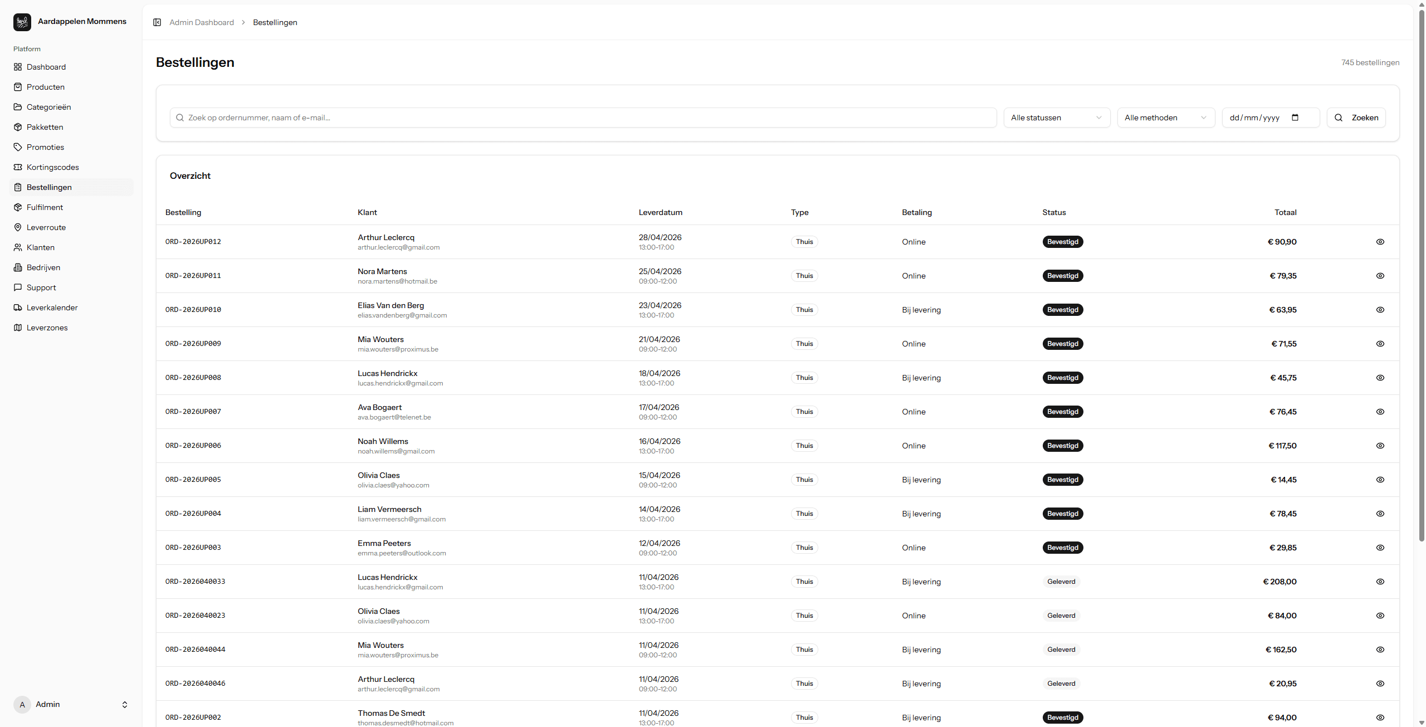View order ORD-2026UP012 via eye icon

point(1380,242)
